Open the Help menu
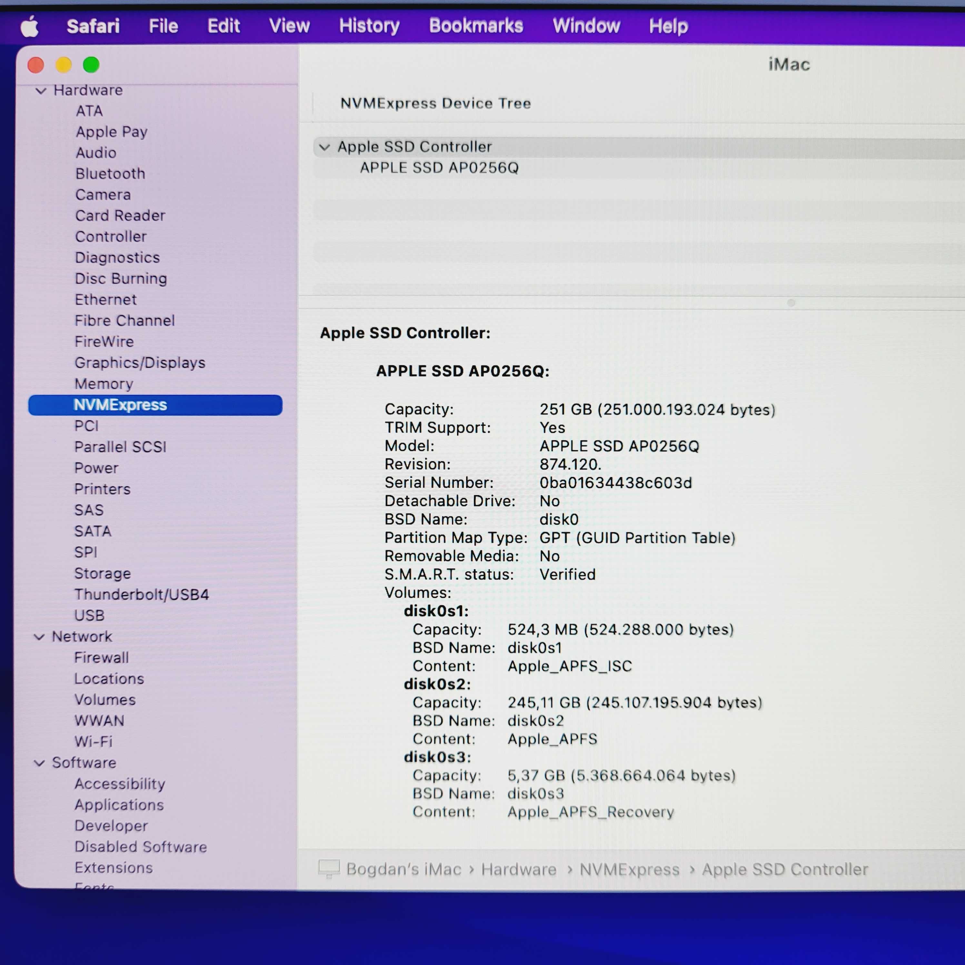 coord(669,26)
